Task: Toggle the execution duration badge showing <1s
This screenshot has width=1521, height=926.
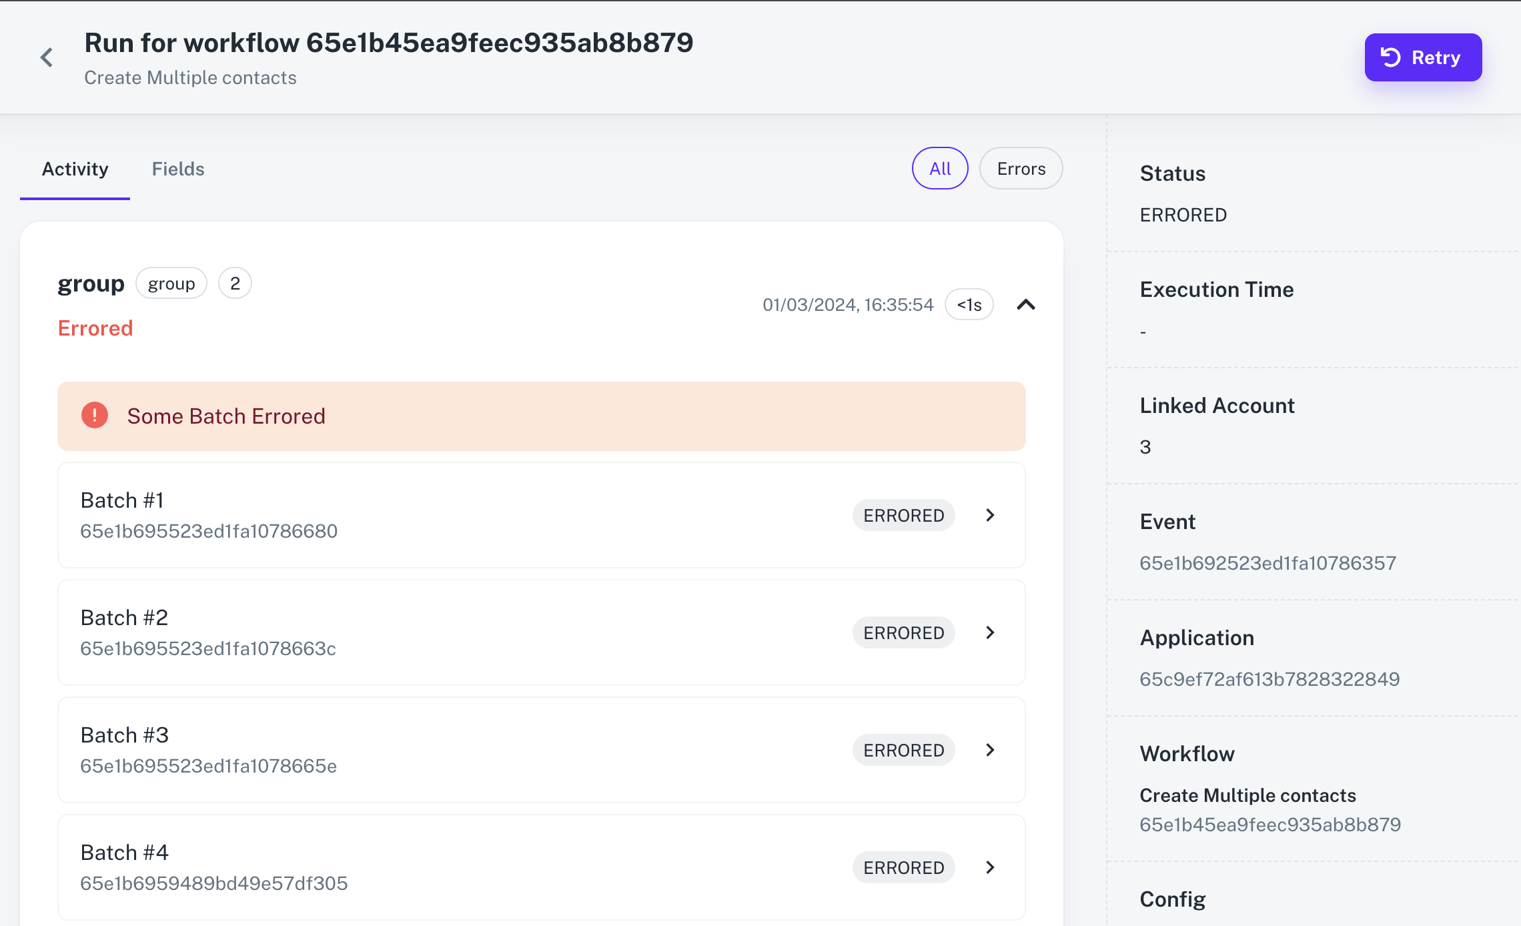Action: 969,304
